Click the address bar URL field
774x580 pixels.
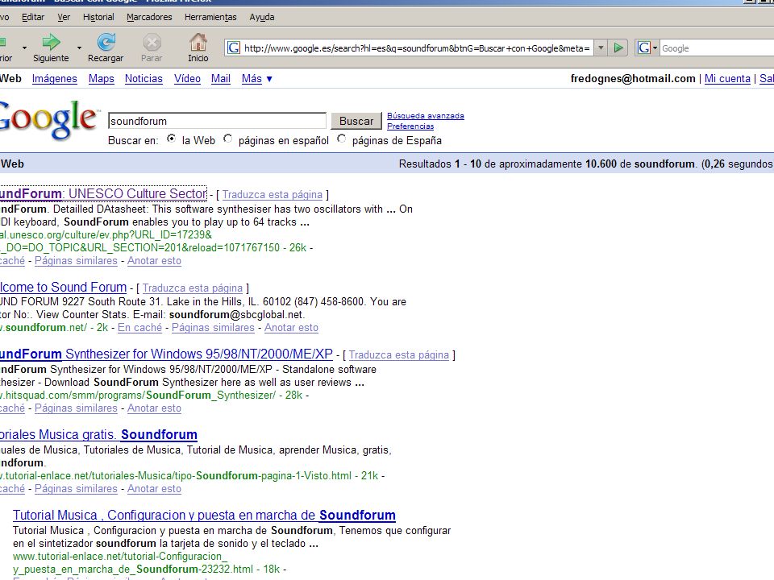point(418,48)
